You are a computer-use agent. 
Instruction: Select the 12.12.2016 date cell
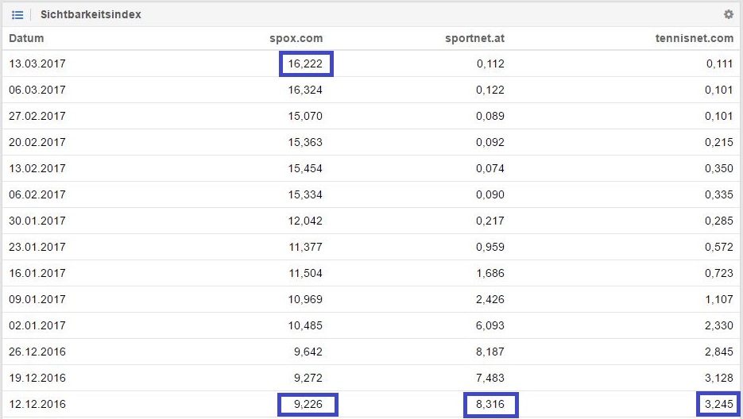[x=37, y=404]
